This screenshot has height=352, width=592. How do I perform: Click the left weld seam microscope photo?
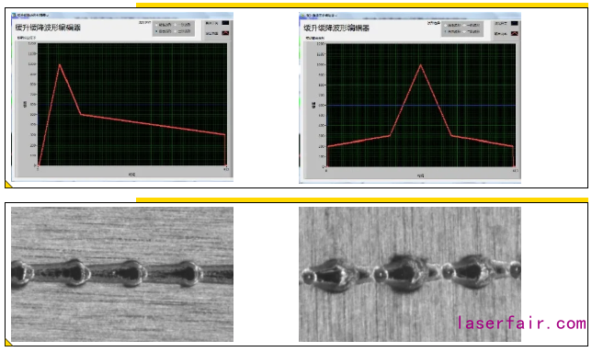point(122,274)
